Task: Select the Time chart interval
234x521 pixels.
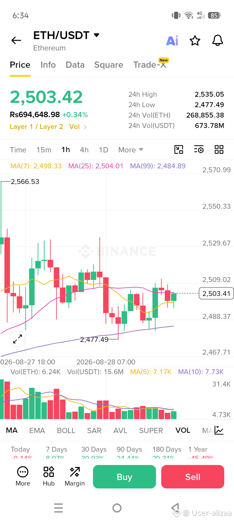Action: click(18, 150)
